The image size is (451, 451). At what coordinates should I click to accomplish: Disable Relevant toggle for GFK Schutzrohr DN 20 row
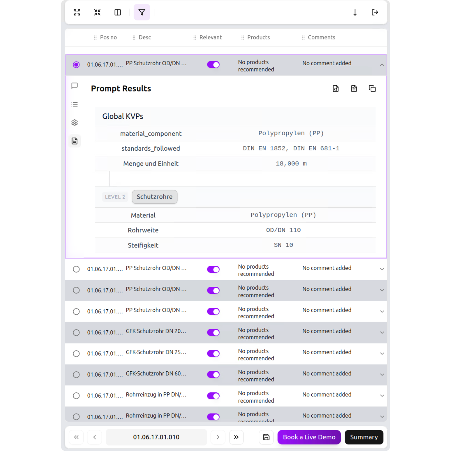[x=213, y=332]
